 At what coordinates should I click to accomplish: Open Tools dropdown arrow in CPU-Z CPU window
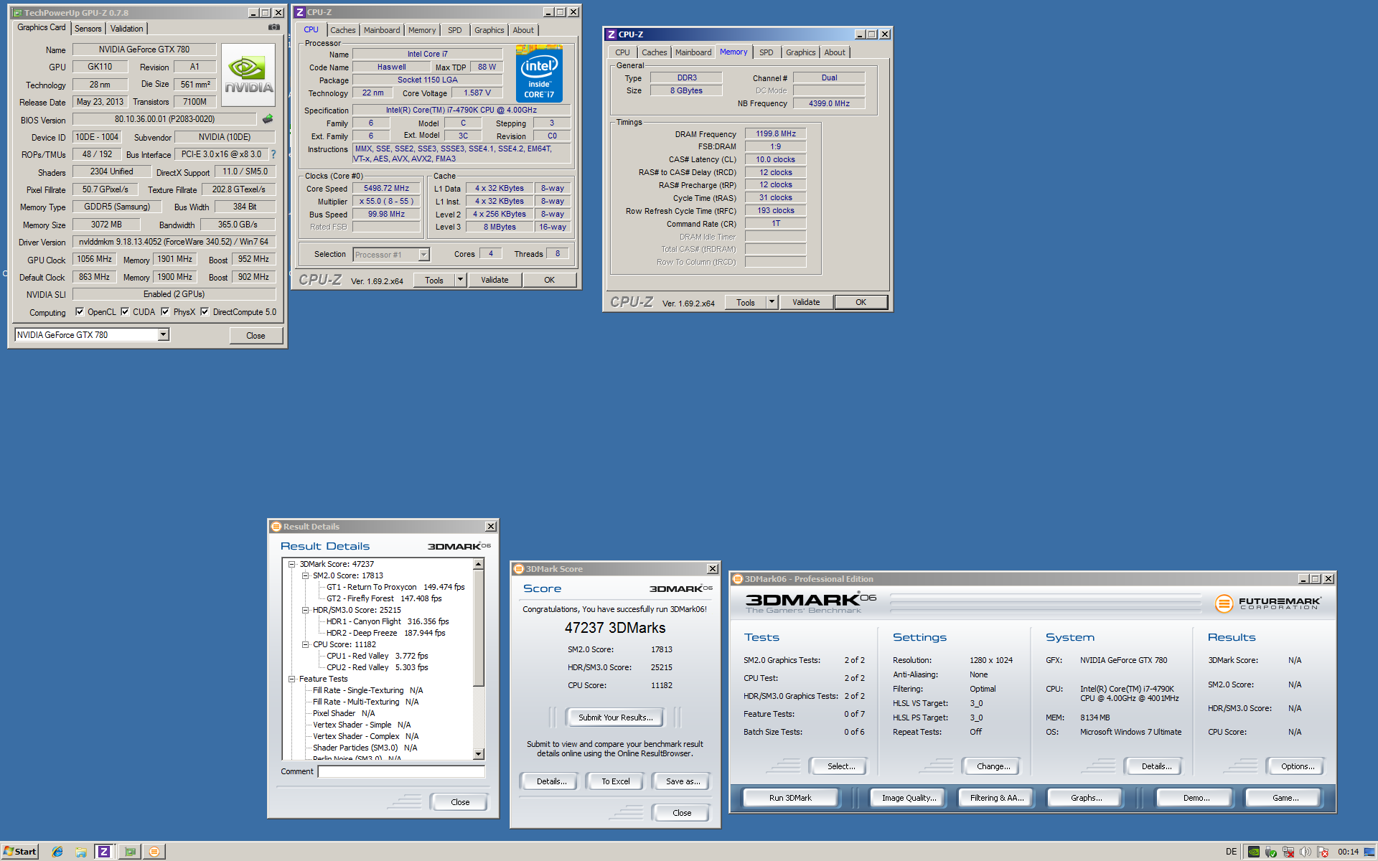click(x=460, y=280)
